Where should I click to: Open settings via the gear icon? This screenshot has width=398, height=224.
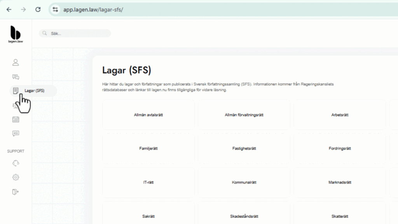click(x=16, y=177)
